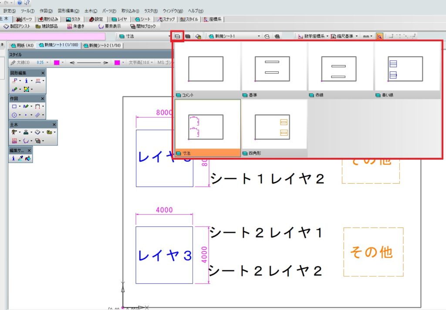The image size is (446, 310).
Task: Switch to 新規シート2 (1/50) tab
Action: 102,46
